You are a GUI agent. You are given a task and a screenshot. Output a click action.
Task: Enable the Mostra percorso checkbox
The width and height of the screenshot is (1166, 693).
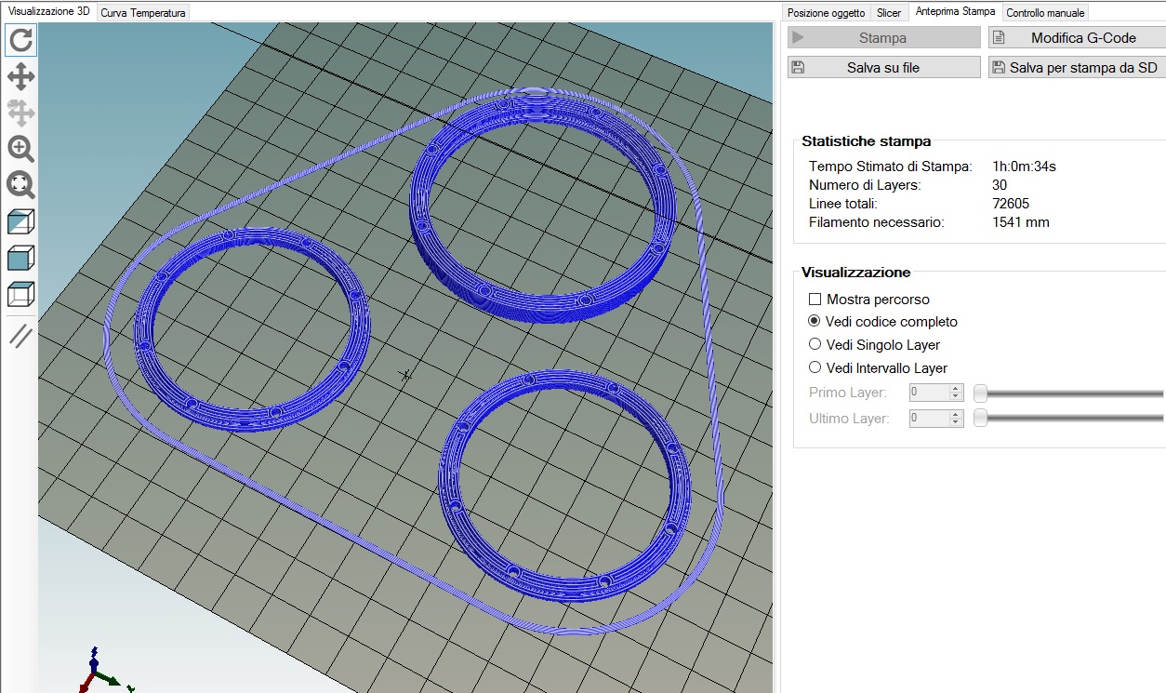pyautogui.click(x=815, y=300)
